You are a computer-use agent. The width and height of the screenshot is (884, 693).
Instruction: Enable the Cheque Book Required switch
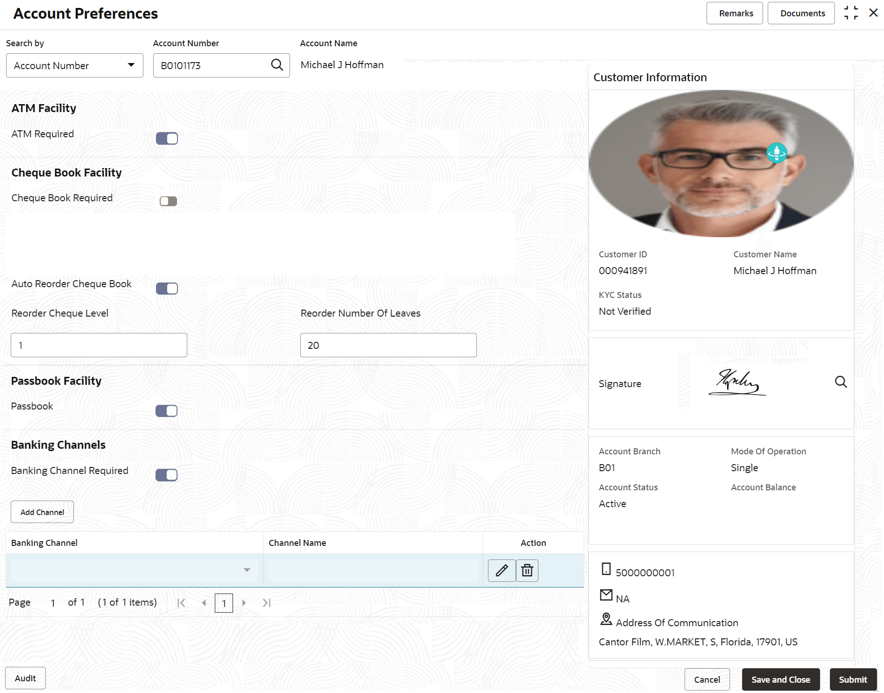click(168, 201)
